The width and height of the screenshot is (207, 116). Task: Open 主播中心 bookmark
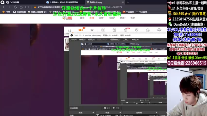tap(55, 12)
